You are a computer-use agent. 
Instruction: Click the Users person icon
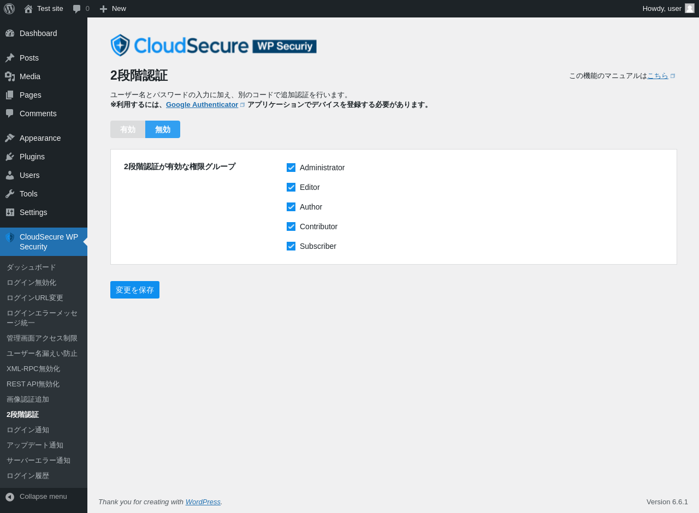10,175
